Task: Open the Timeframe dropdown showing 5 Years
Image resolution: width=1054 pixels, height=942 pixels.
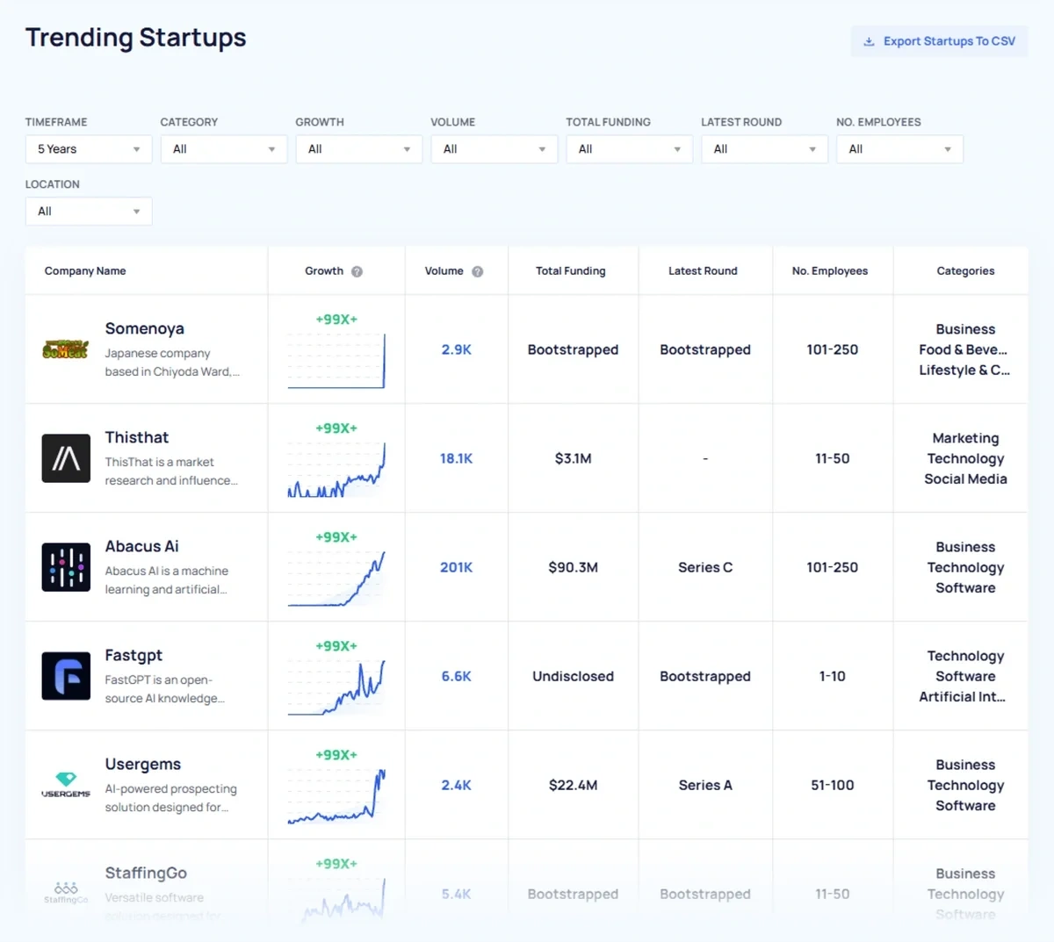Action: tap(89, 149)
